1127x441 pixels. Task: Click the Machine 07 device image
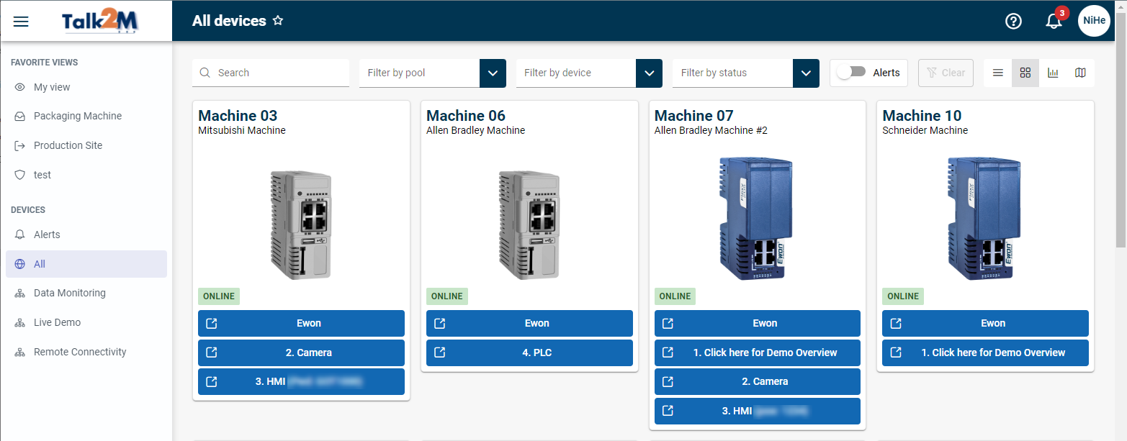(x=758, y=219)
